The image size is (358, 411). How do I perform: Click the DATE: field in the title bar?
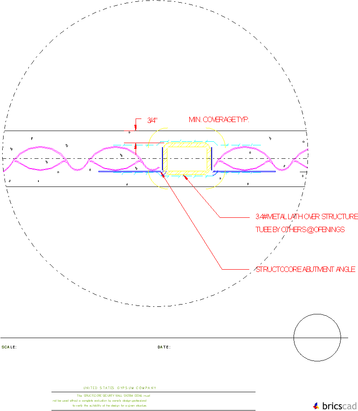tap(164, 347)
